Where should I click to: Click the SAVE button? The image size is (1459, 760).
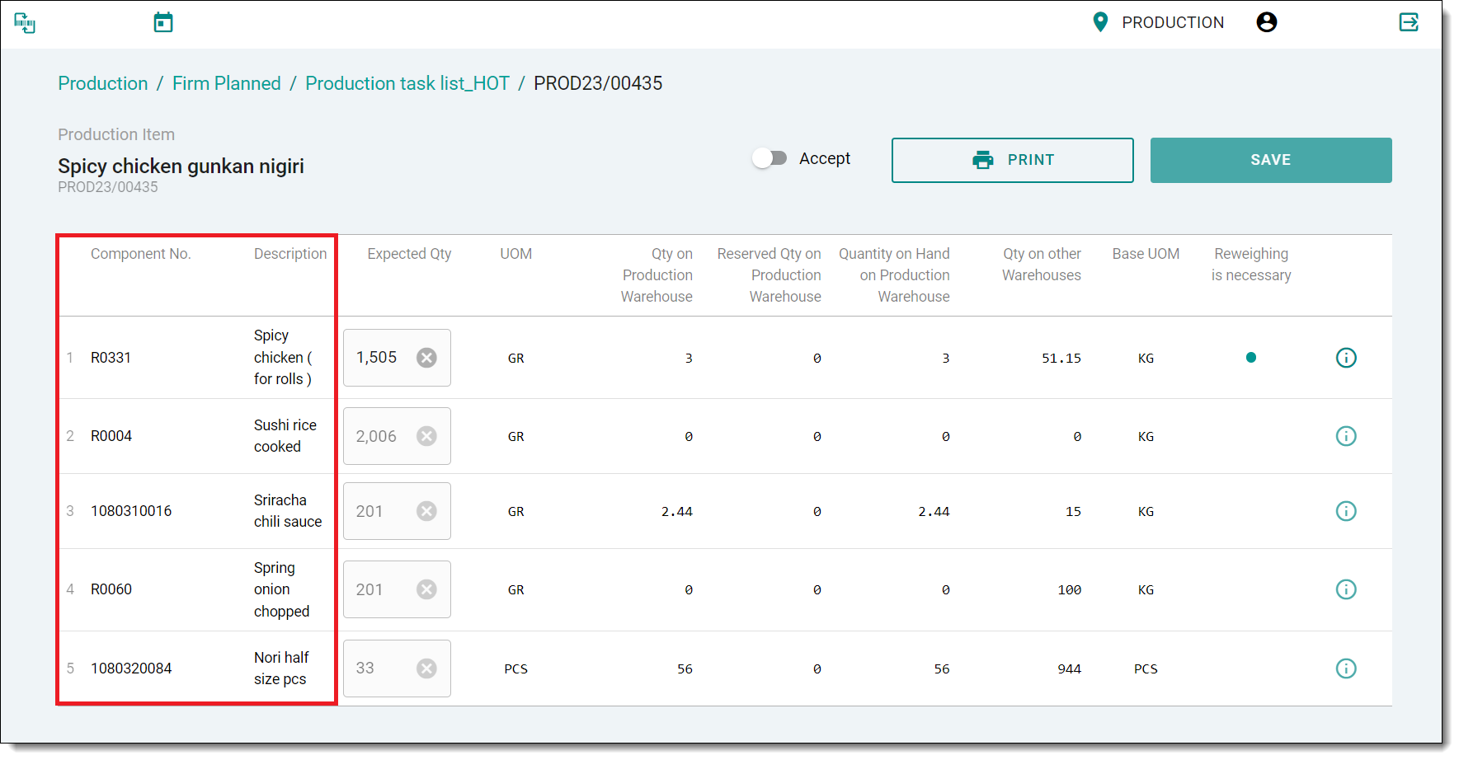coord(1270,160)
